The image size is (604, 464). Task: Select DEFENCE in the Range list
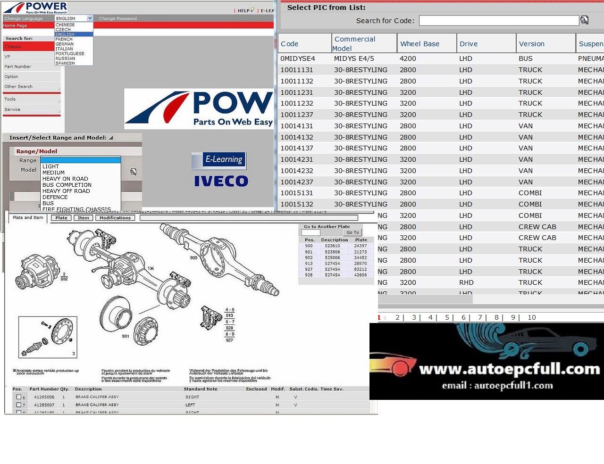click(55, 197)
